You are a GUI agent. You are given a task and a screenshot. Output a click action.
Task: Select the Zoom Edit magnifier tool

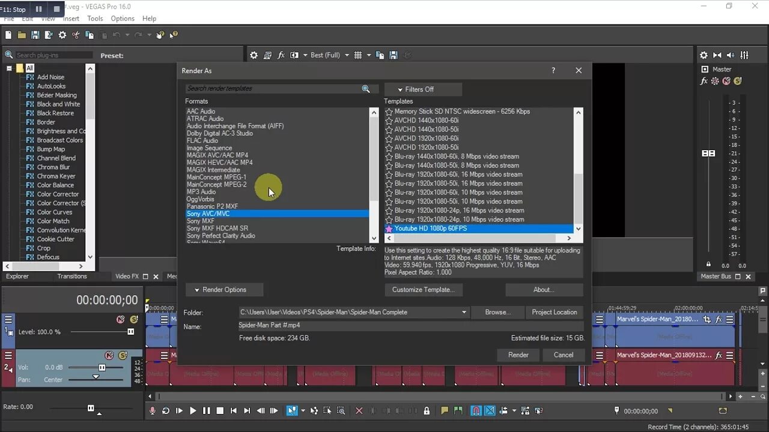[x=341, y=411]
